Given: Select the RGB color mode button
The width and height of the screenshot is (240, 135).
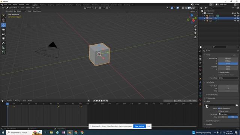Looking at the screenshot, I should [x=233, y=117].
